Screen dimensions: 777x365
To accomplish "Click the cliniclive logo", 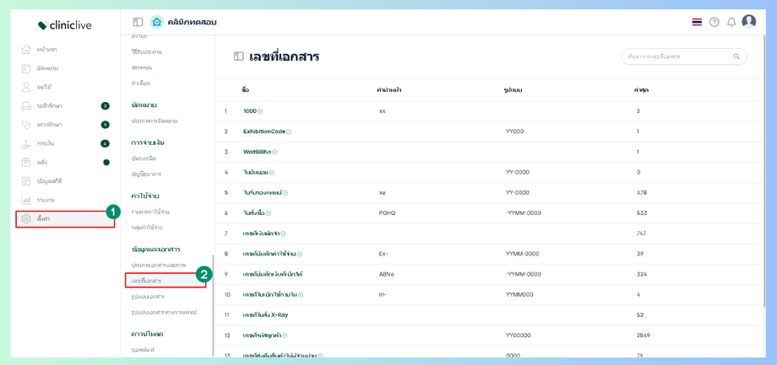I will (x=65, y=25).
